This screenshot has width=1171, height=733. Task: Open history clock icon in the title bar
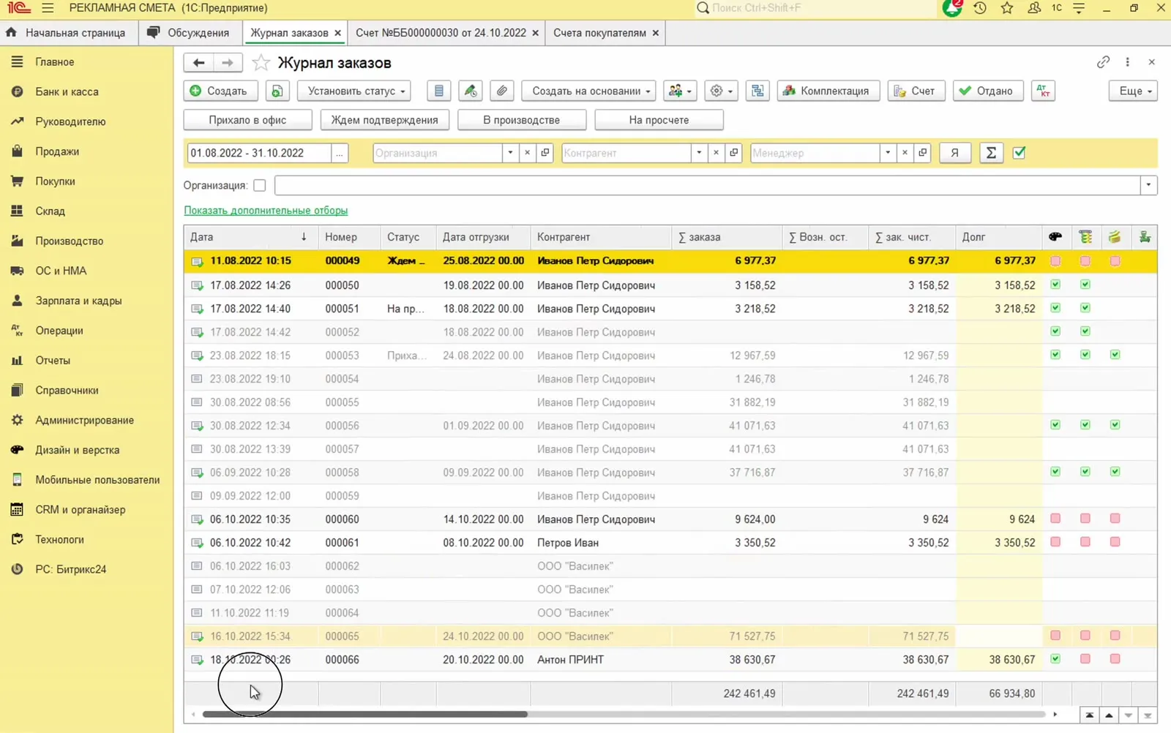tap(980, 8)
